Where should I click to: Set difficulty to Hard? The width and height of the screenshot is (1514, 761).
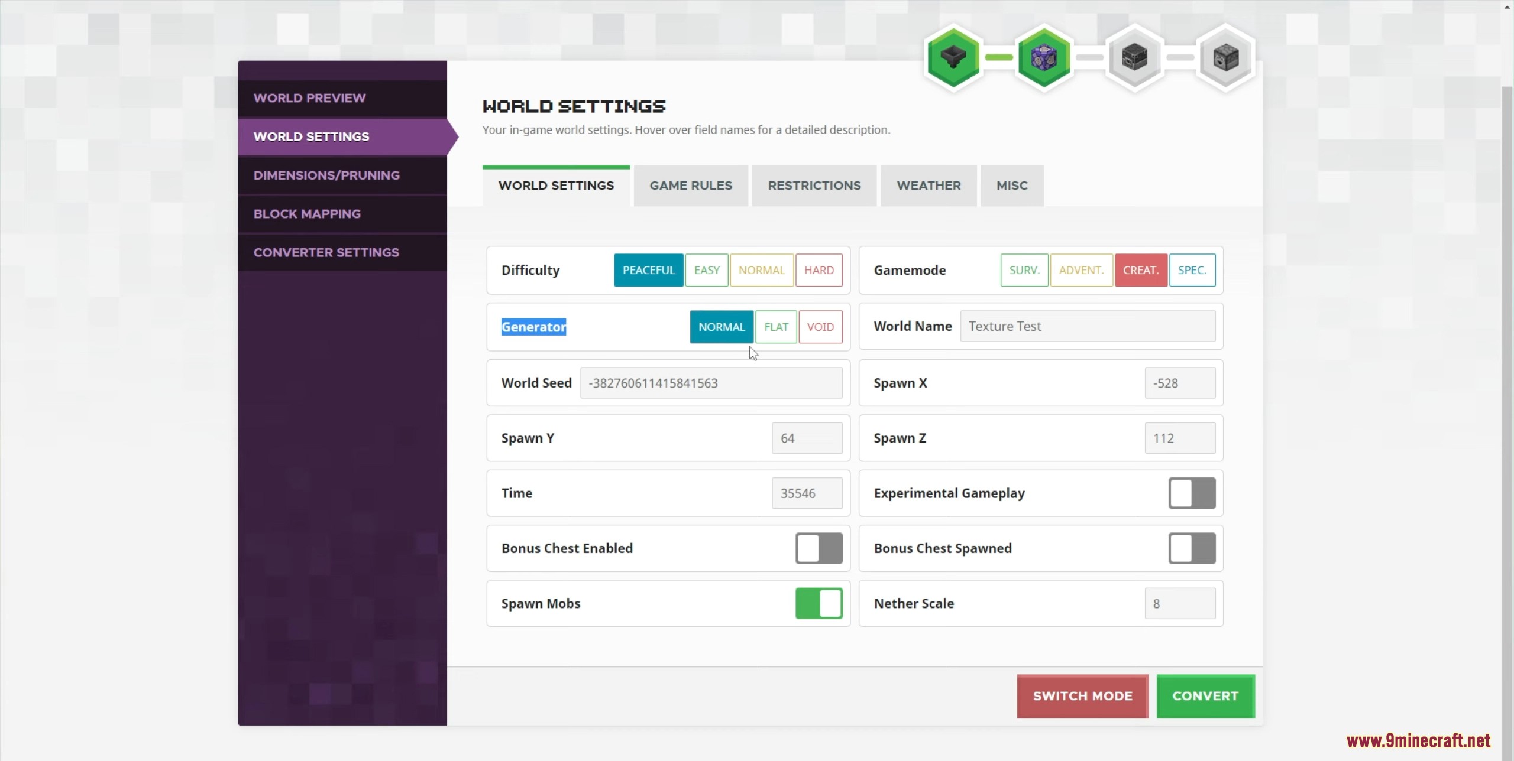pos(819,270)
